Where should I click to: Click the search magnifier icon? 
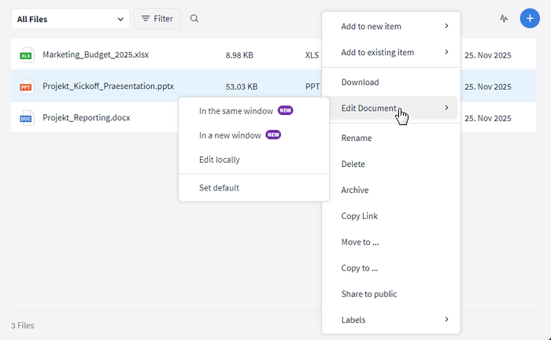coord(194,19)
